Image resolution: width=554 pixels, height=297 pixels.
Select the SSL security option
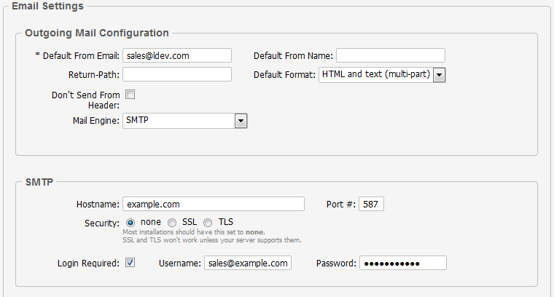tap(172, 222)
